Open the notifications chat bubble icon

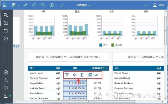click(x=6, y=88)
